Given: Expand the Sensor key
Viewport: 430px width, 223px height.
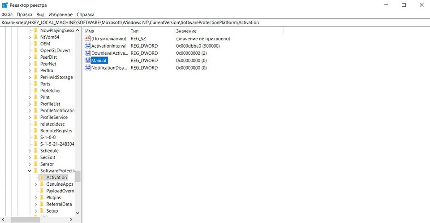Looking at the screenshot, I should click(30, 164).
